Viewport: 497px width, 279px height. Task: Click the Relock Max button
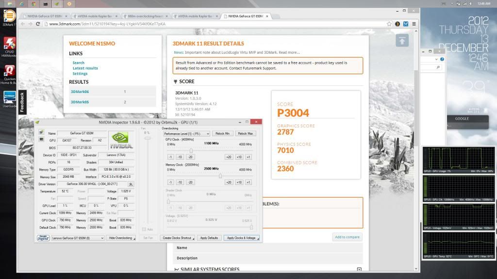[245, 134]
